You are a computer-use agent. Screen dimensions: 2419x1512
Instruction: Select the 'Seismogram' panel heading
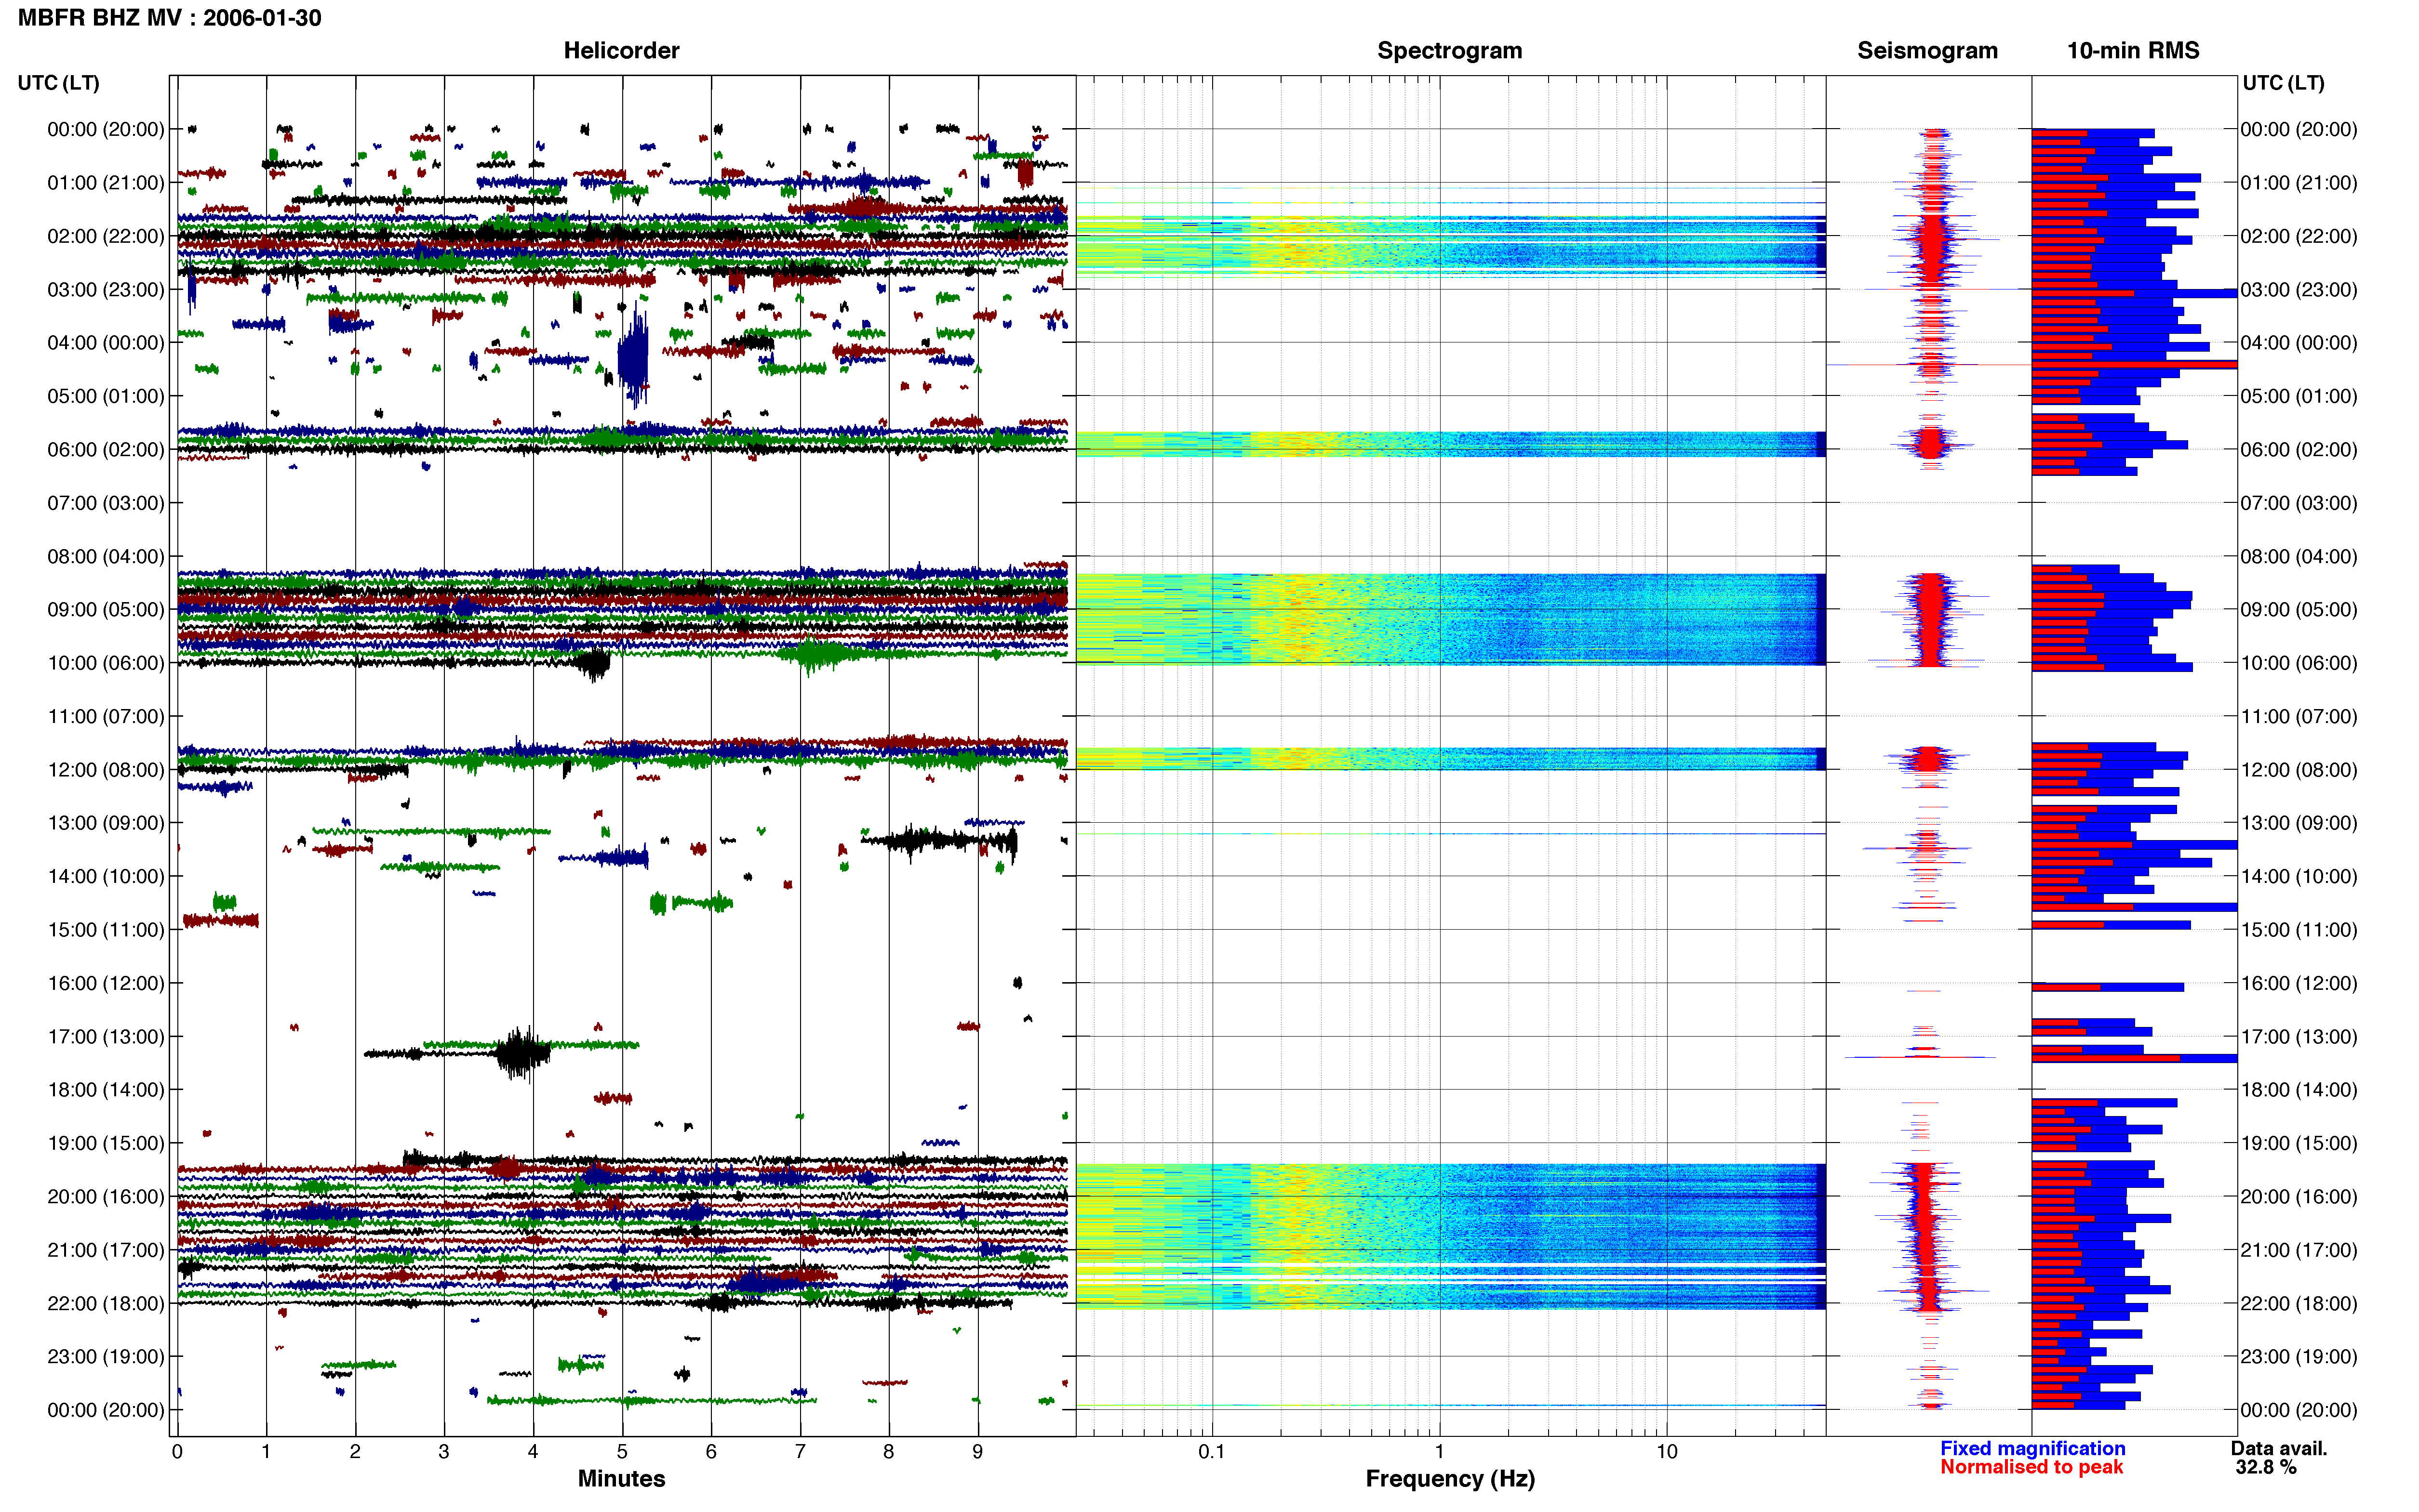click(1927, 51)
